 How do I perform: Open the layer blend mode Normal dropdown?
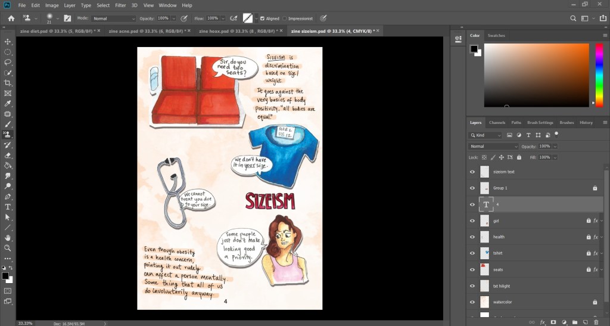pyautogui.click(x=494, y=147)
